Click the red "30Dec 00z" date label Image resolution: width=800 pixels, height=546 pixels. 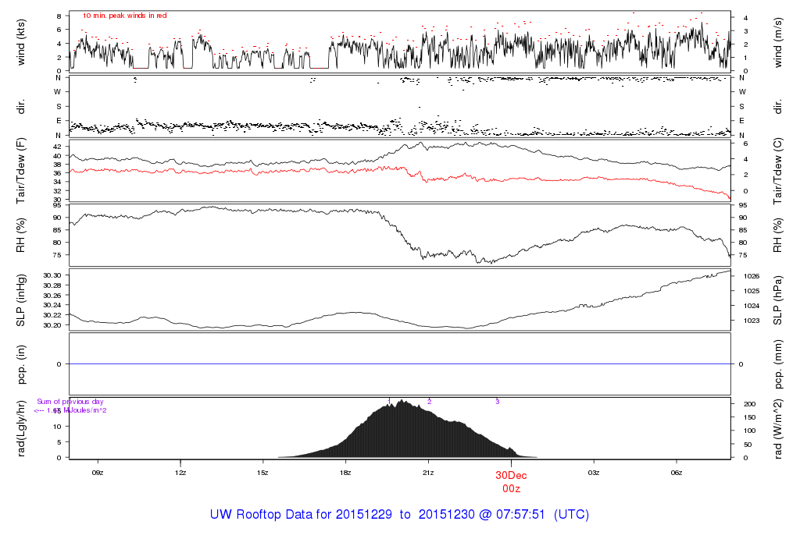(511, 480)
